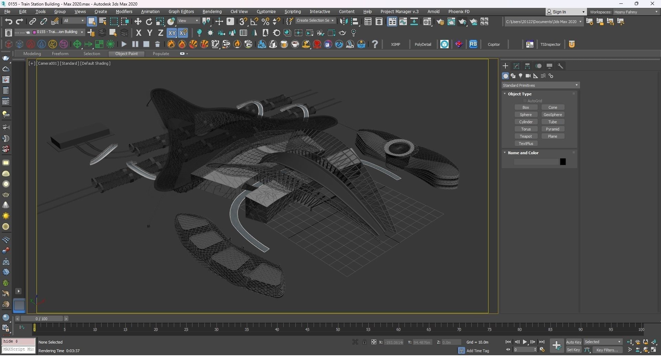Select the Select and Rotate tool
Viewport: 661px width, 358px height.
click(x=149, y=22)
